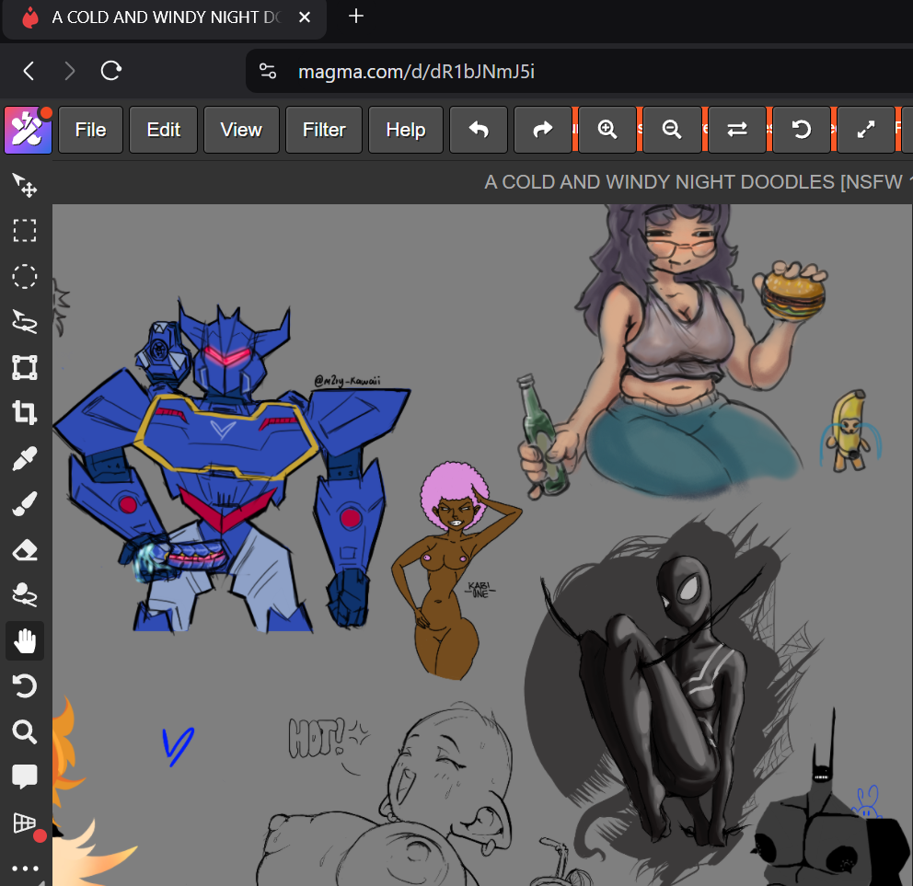Choose the Elliptical selection tool
The width and height of the screenshot is (913, 886).
tap(25, 276)
